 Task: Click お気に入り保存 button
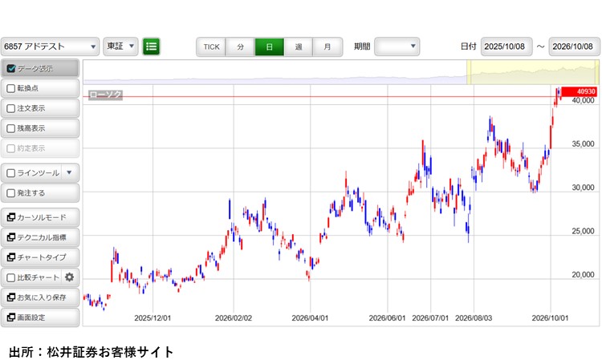coord(40,297)
